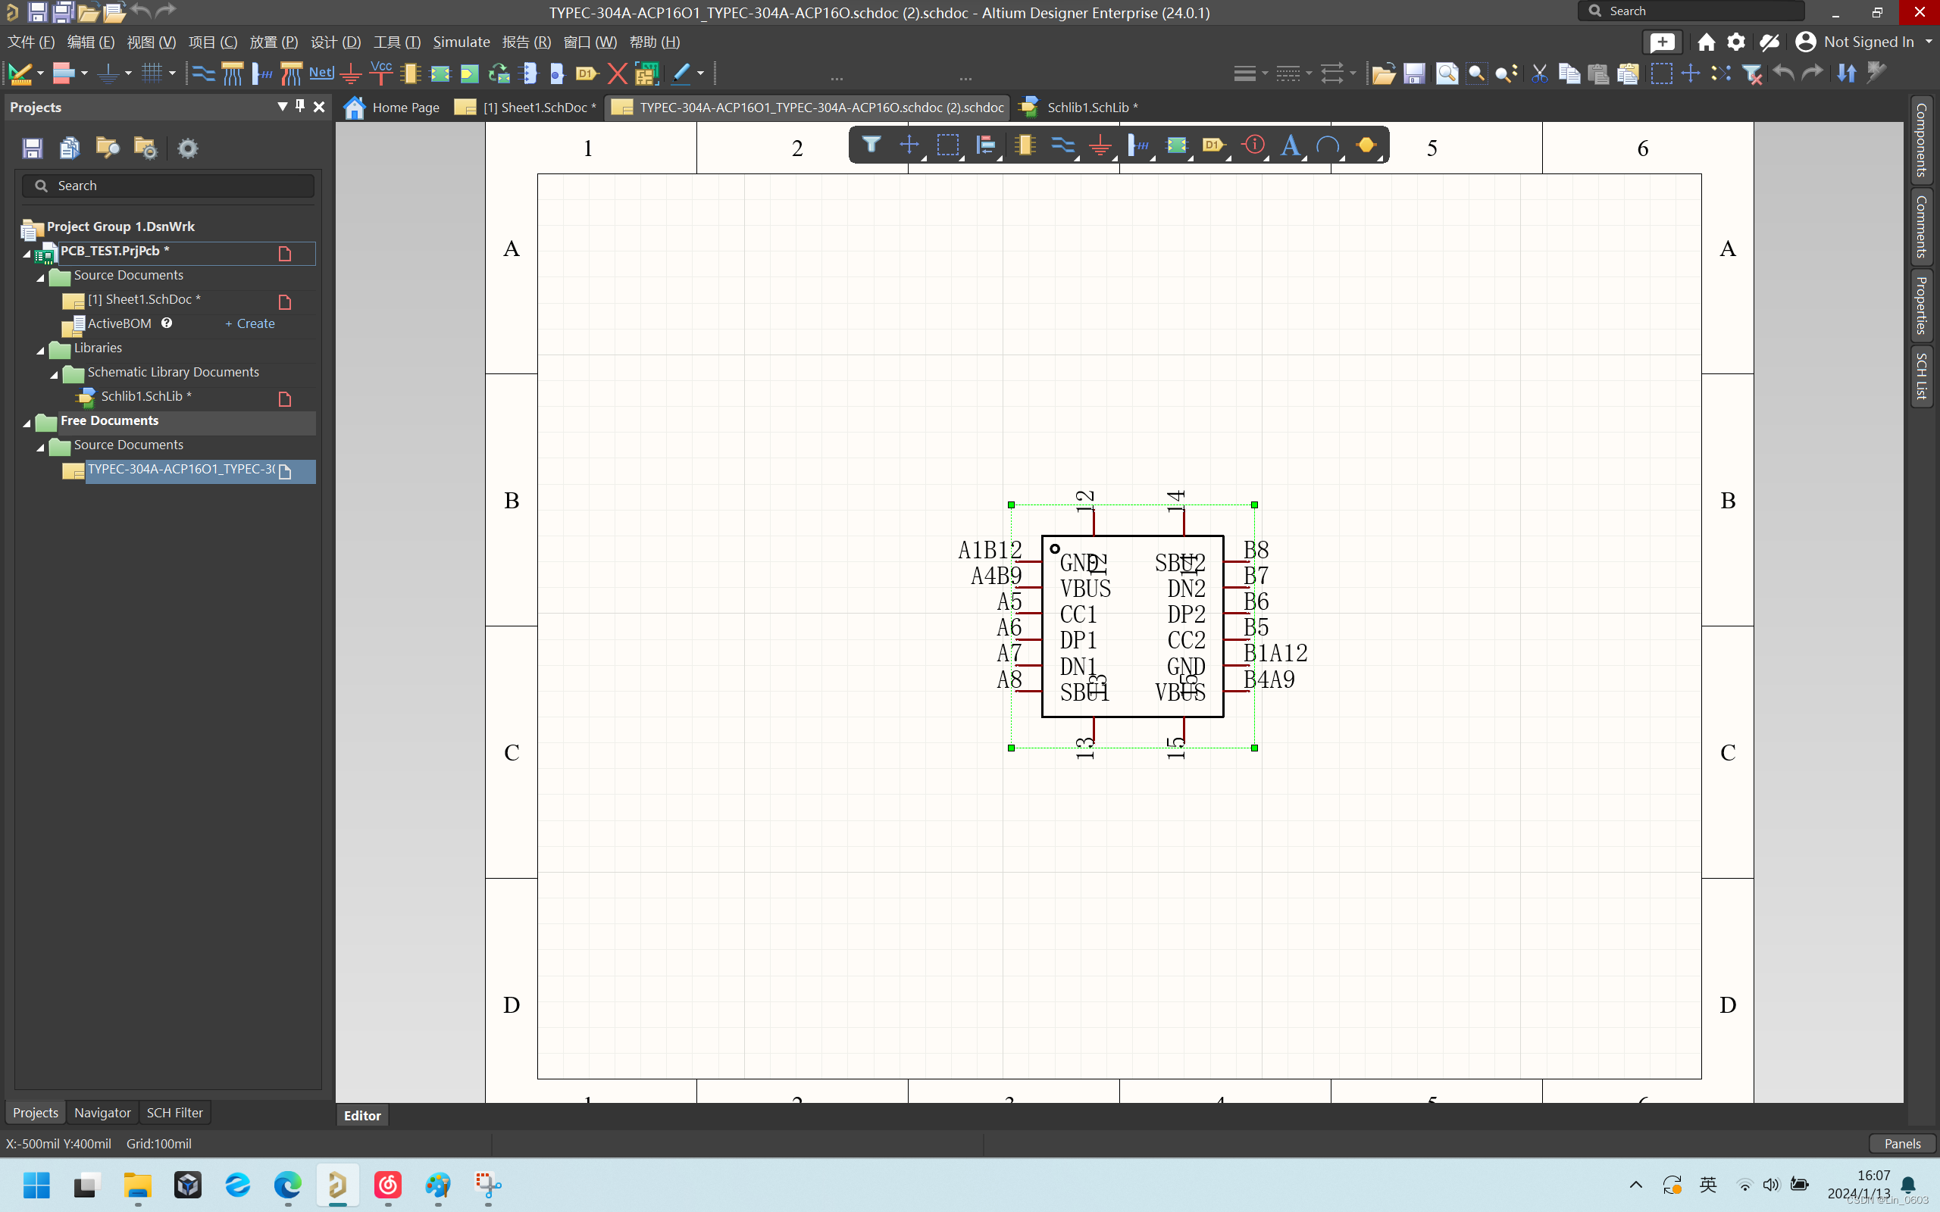Click the red X No ERC marker icon
This screenshot has width=1940, height=1212.
[x=616, y=73]
